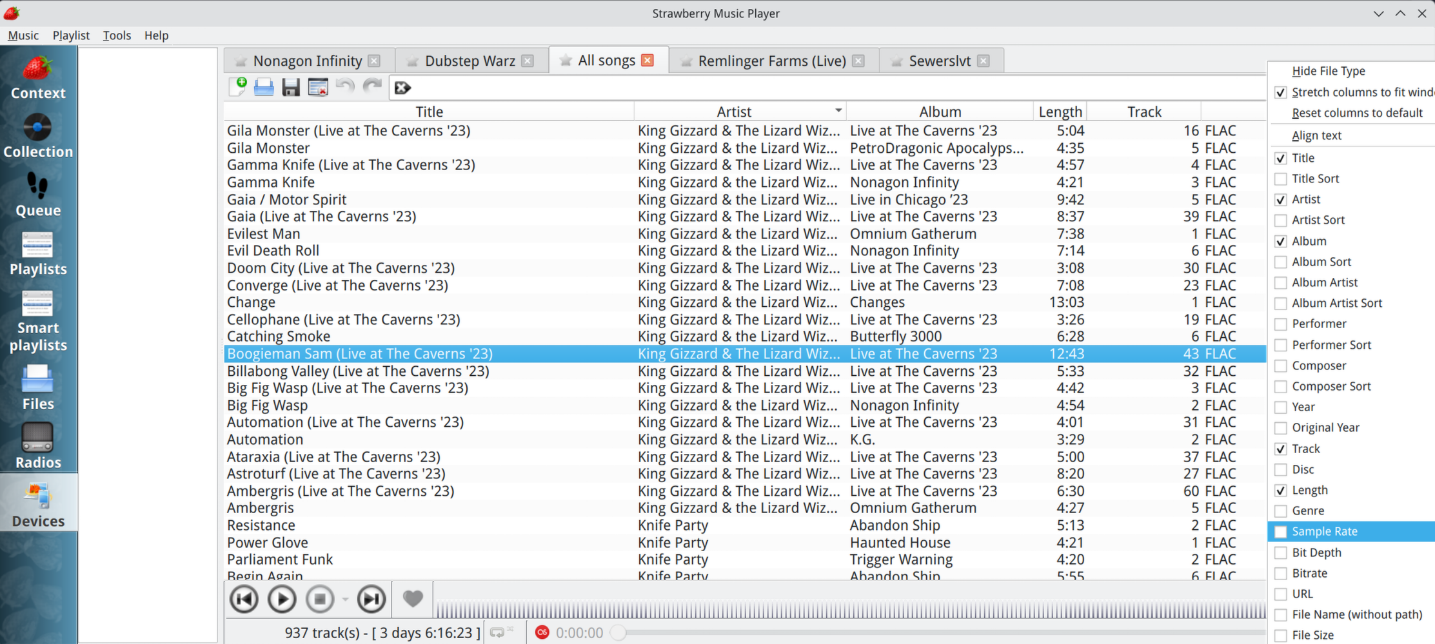Screen dimensions: 1435x644
Task: Open the Playlists sidebar panel
Action: pos(38,253)
